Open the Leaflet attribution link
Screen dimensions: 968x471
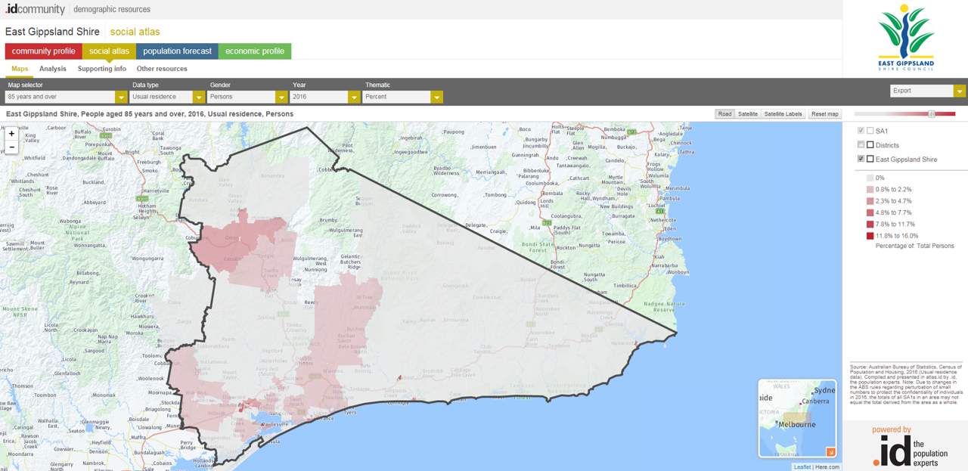point(802,467)
